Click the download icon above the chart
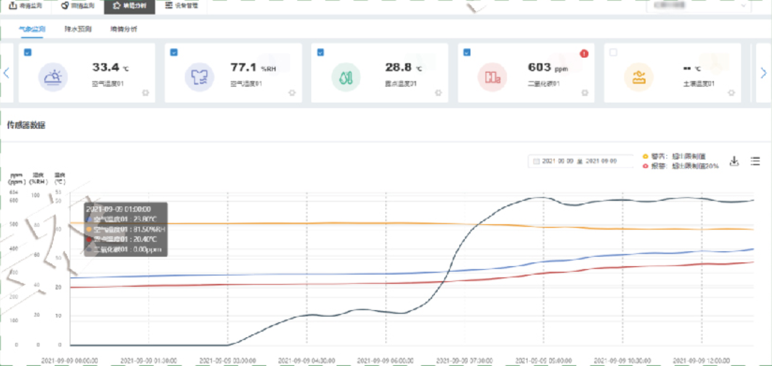The image size is (772, 366). point(734,161)
